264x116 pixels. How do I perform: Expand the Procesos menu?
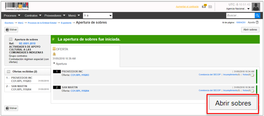click(12, 16)
